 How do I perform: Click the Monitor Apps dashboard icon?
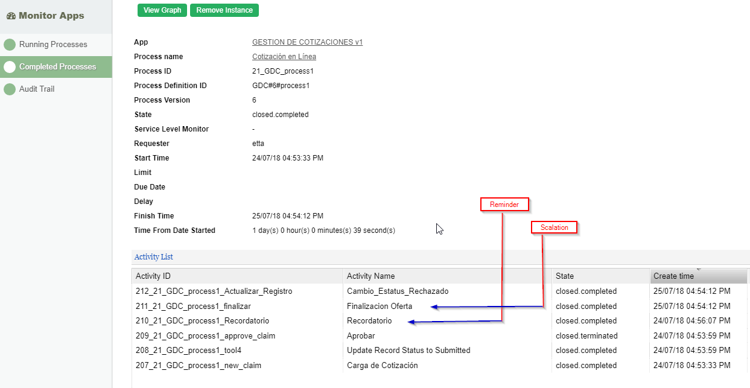pos(11,16)
